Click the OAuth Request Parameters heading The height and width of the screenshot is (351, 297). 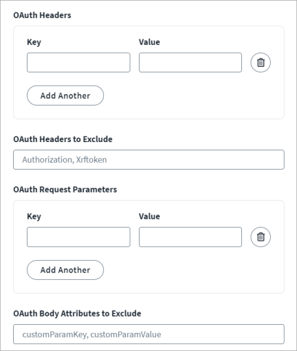pos(65,190)
